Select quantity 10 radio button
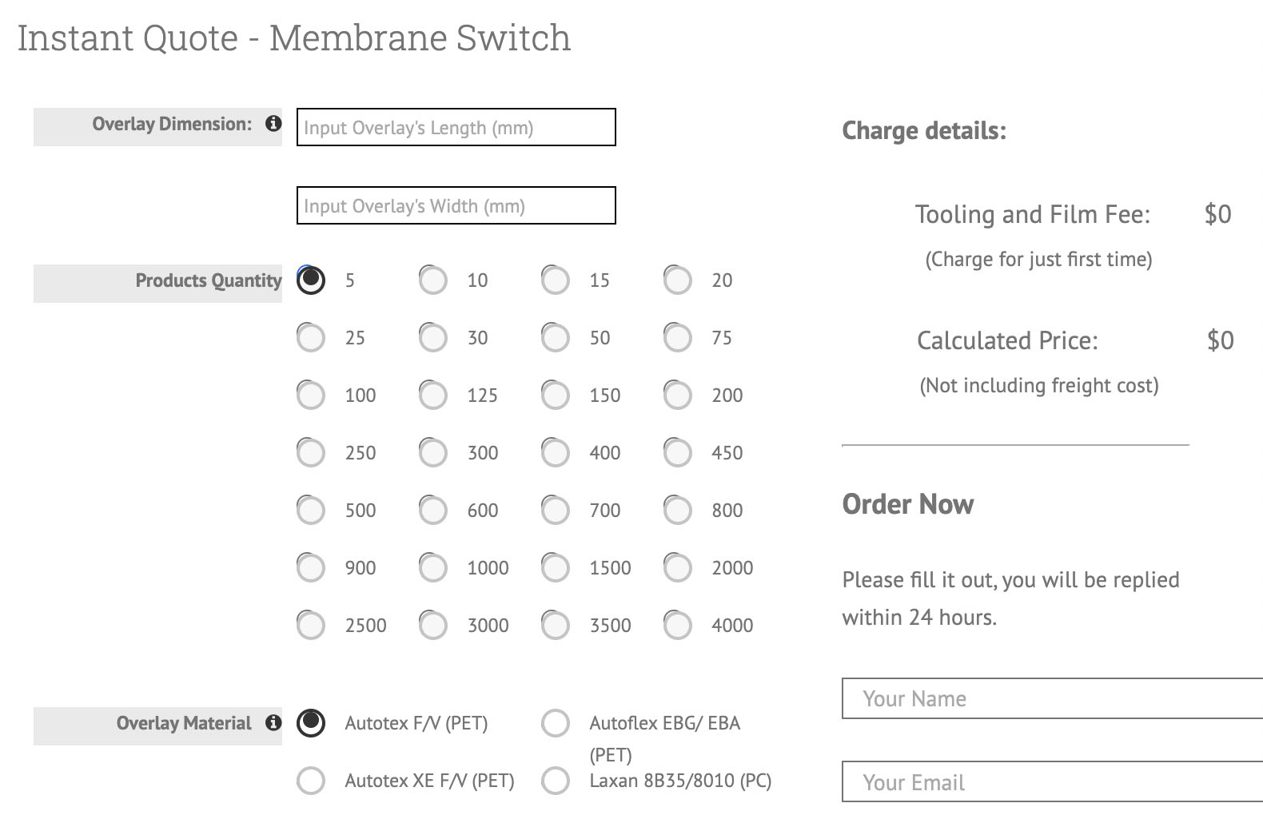 (433, 280)
